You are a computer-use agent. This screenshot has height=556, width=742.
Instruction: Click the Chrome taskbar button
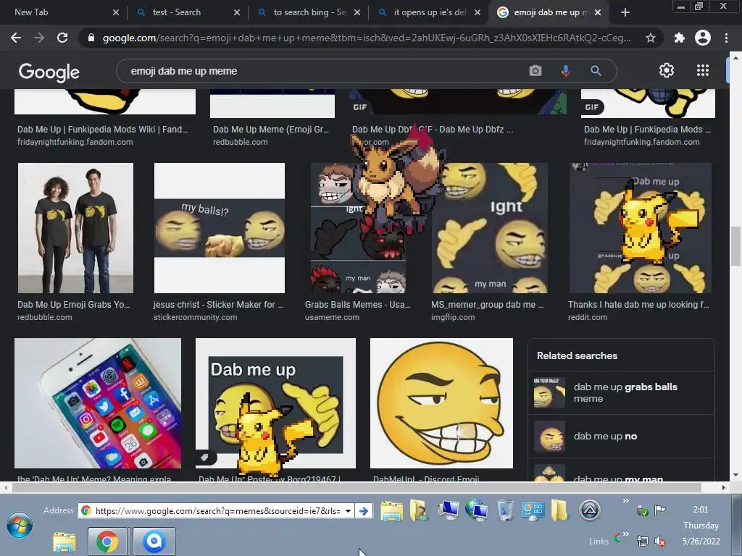[x=107, y=542]
